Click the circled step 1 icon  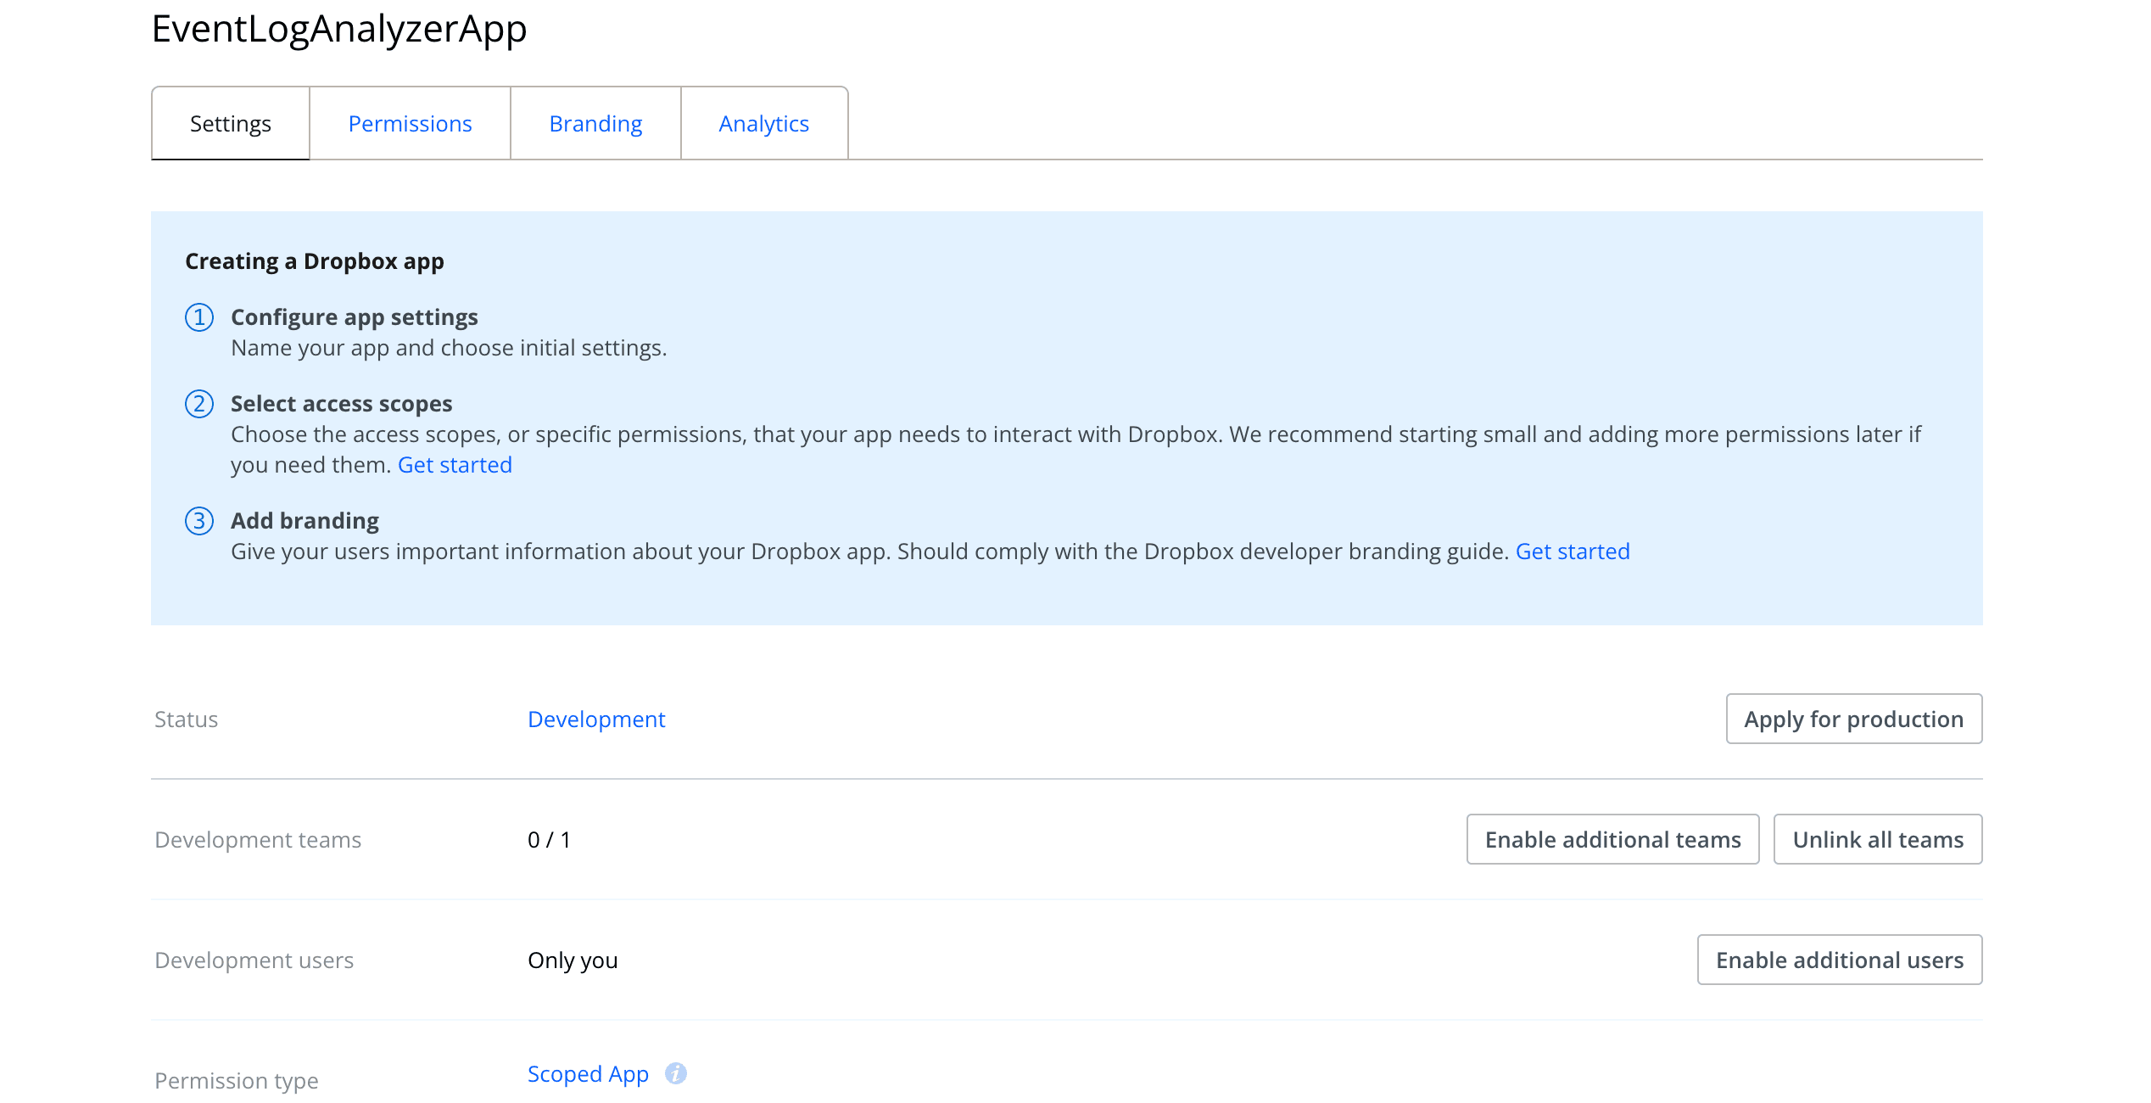pyautogui.click(x=198, y=318)
